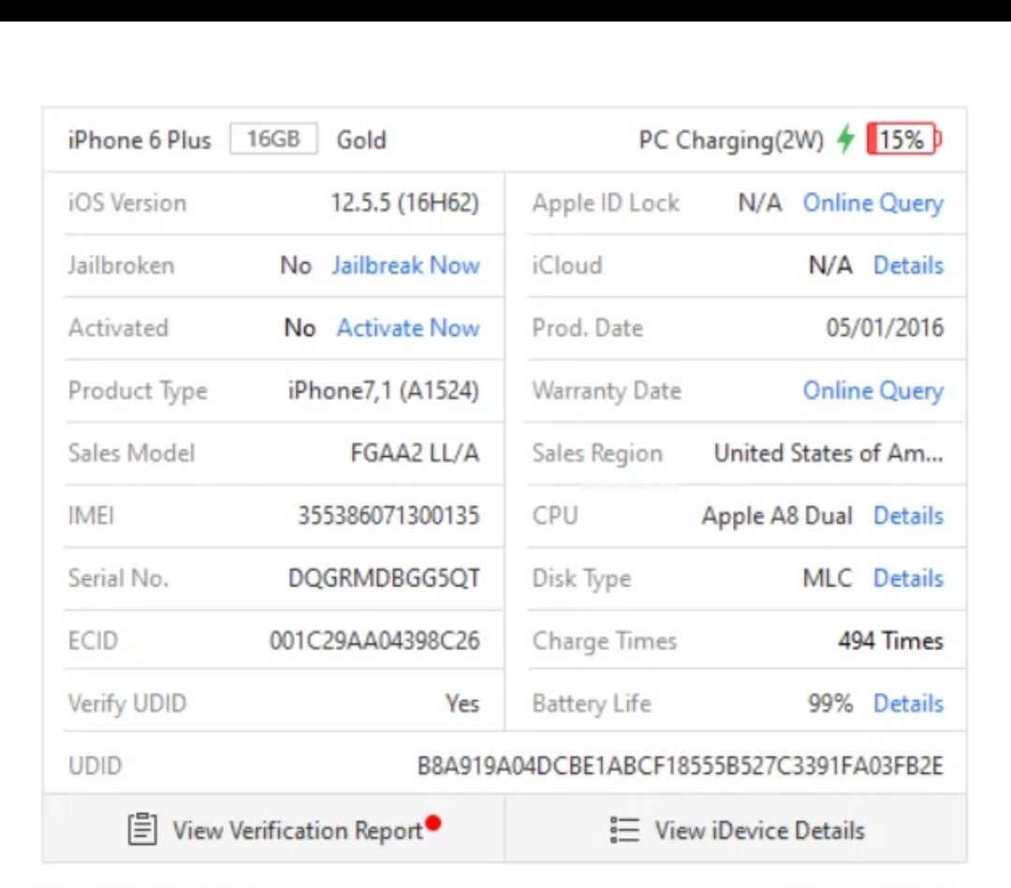Viewport: 1011px width, 888px height.
Task: Click Verify UDID value Yes
Action: (x=462, y=703)
